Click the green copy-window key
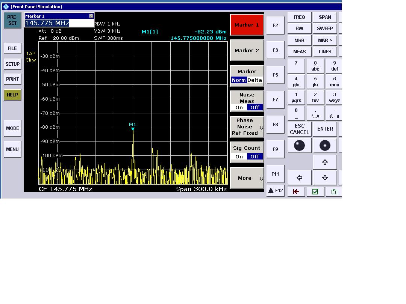 click(x=334, y=191)
